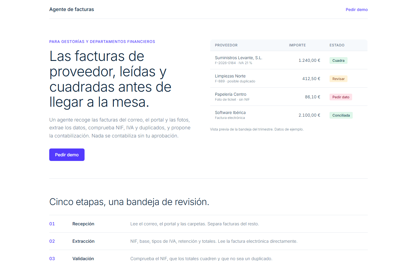Click 'Cinco etapas, una bandeja de revisión.' heading
Viewport: 417px width, 261px height.
click(129, 202)
